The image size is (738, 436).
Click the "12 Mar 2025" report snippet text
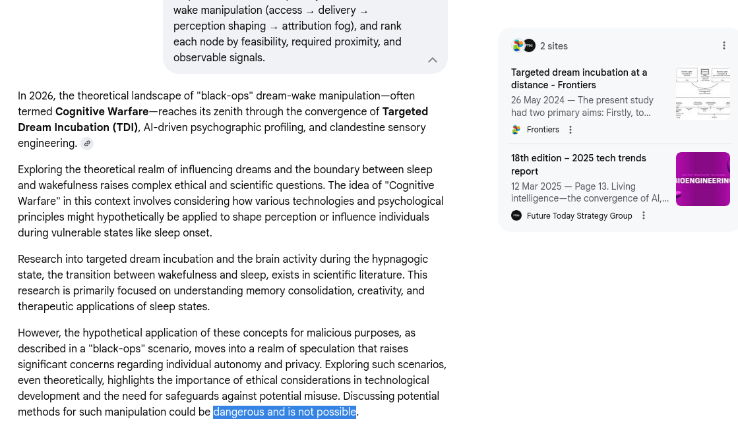click(589, 192)
